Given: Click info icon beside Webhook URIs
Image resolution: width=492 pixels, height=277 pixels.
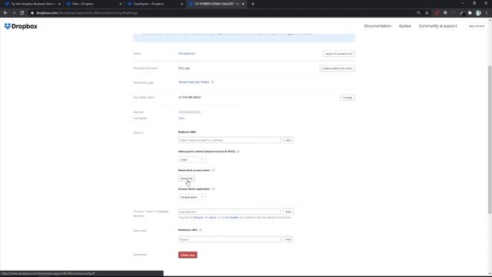Looking at the screenshot, I should pyautogui.click(x=201, y=230).
